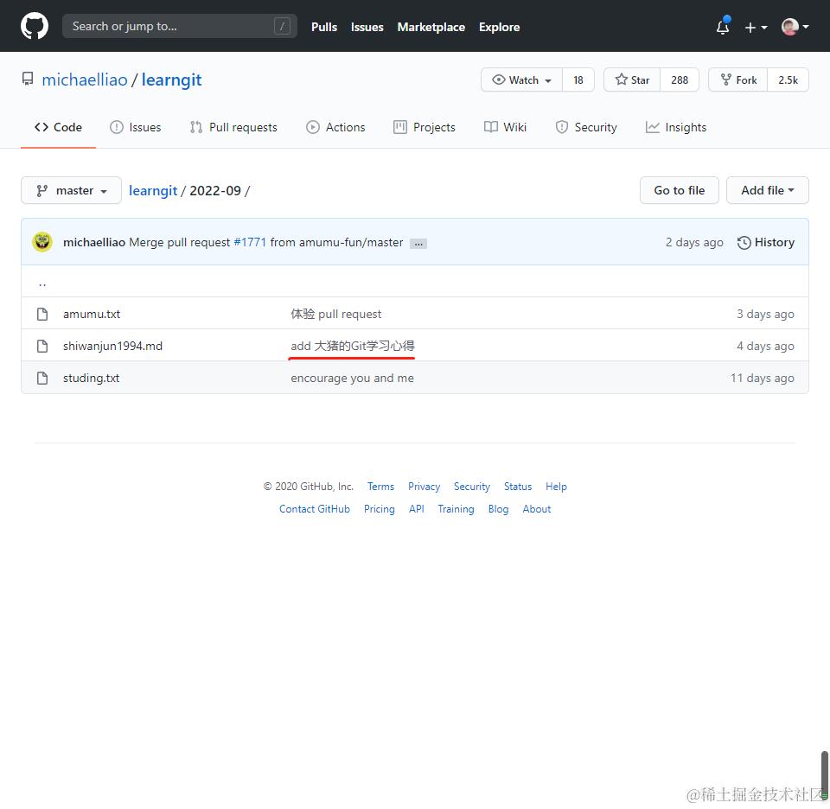Open the user avatar menu
Image resolution: width=830 pixels, height=809 pixels.
tap(795, 27)
